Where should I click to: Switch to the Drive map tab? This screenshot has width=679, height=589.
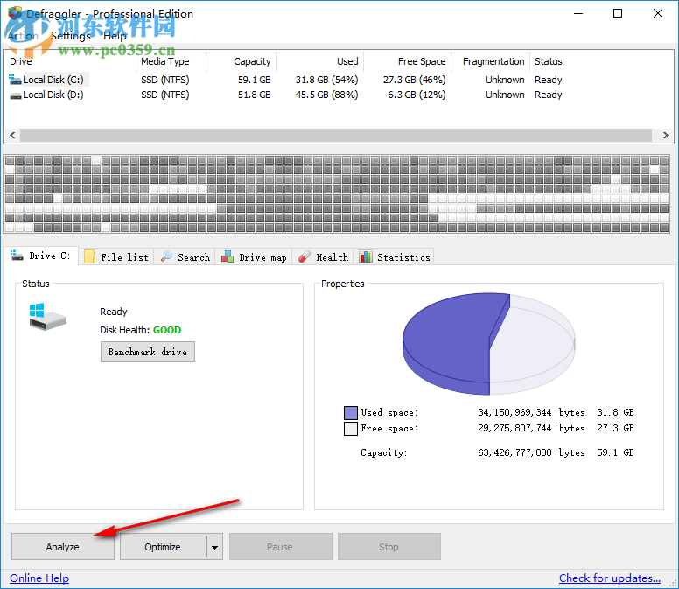[x=254, y=256]
